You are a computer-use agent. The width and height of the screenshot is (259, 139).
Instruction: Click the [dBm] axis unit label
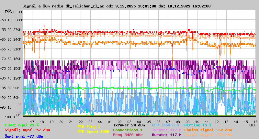(x=9, y=12)
